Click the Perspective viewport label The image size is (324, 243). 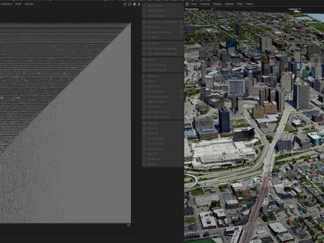click(192, 9)
